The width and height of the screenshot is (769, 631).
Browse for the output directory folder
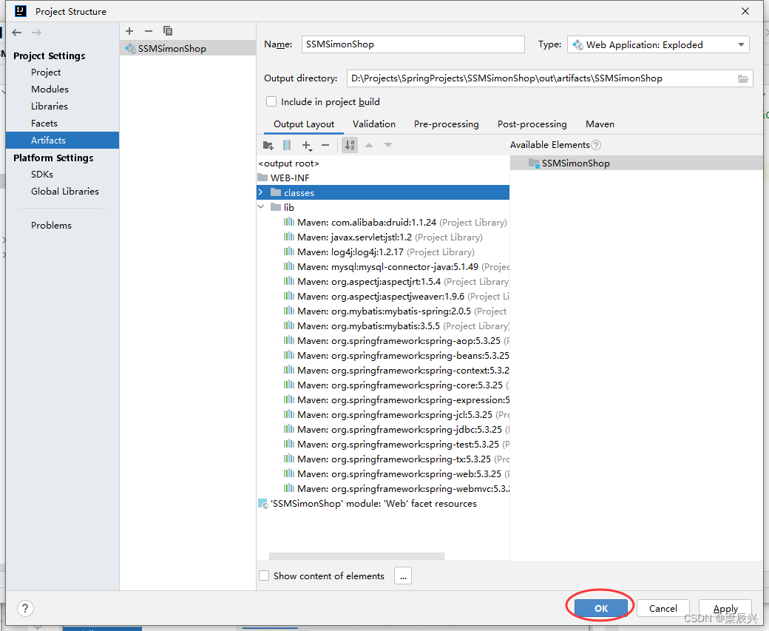coord(743,78)
